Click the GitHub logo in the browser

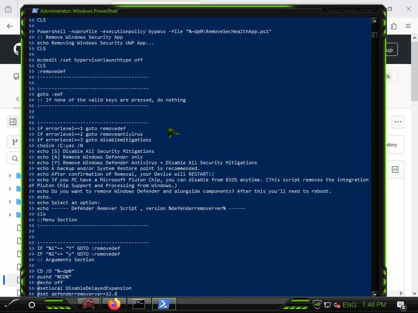point(17,49)
